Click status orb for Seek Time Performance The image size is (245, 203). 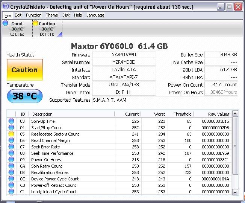tap(11, 153)
